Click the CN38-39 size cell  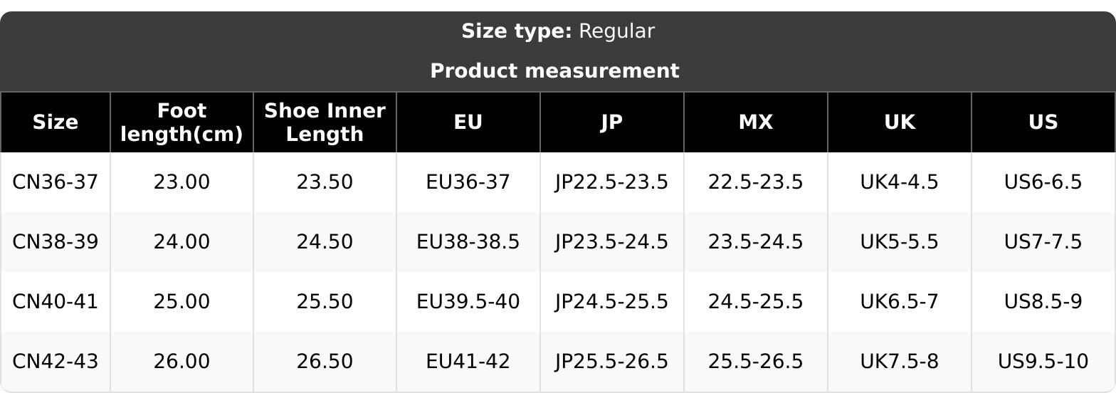click(55, 242)
